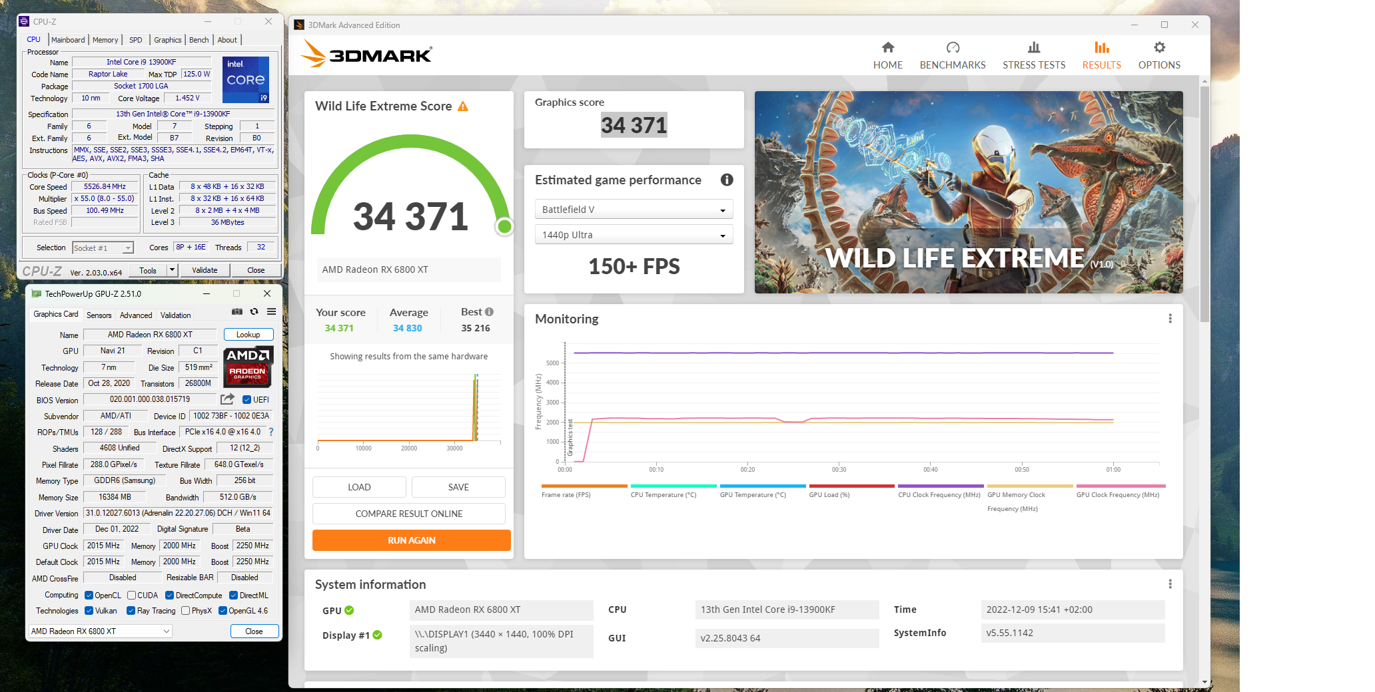This screenshot has height=692, width=1375.
Task: Click the SAVE result button
Action: tap(458, 487)
